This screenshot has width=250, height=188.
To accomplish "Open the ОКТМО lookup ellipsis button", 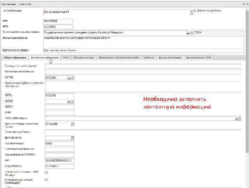I will pyautogui.click(x=69, y=78).
